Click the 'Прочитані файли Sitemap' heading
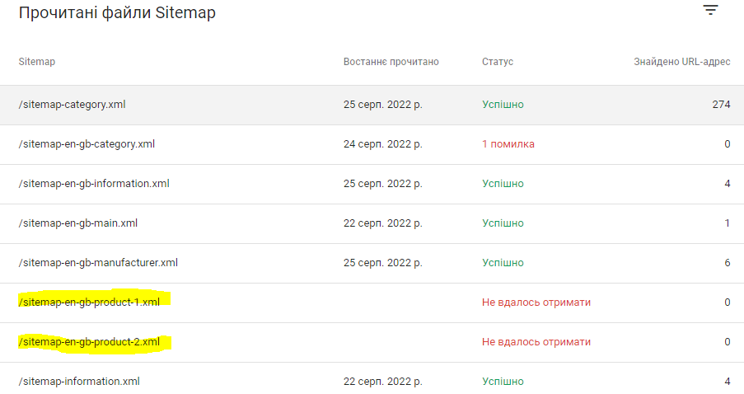 [117, 12]
